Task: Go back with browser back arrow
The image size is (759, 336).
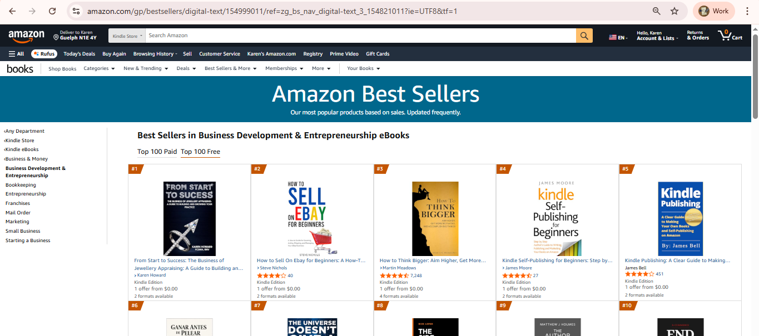Action: pyautogui.click(x=12, y=11)
